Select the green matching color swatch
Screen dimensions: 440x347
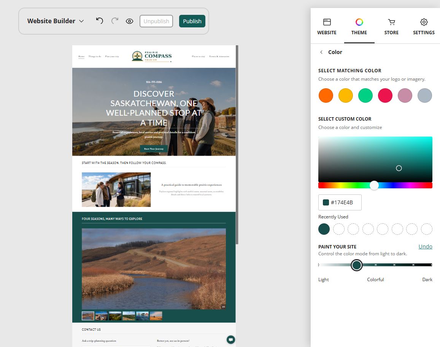pos(365,96)
